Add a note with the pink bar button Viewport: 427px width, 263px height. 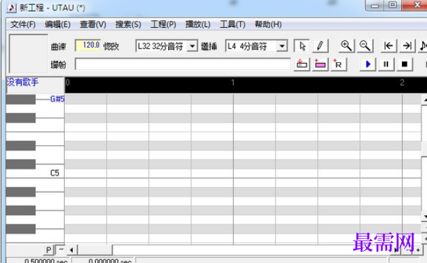pos(320,65)
